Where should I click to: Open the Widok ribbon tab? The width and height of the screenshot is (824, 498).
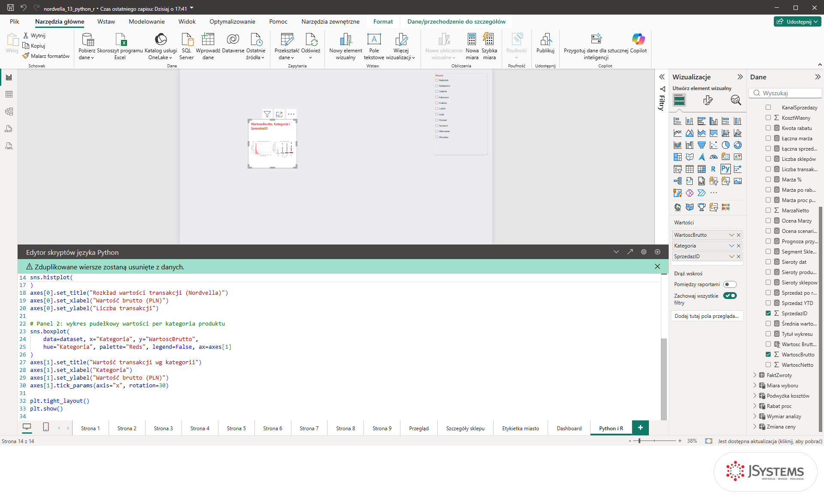pyautogui.click(x=187, y=21)
